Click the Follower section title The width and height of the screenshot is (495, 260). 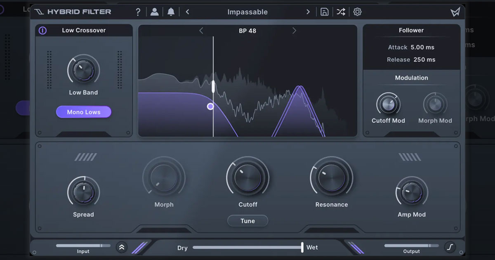(411, 30)
